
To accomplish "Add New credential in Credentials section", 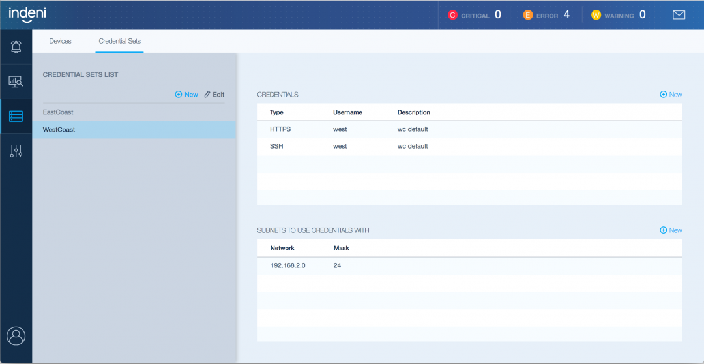I will click(671, 95).
